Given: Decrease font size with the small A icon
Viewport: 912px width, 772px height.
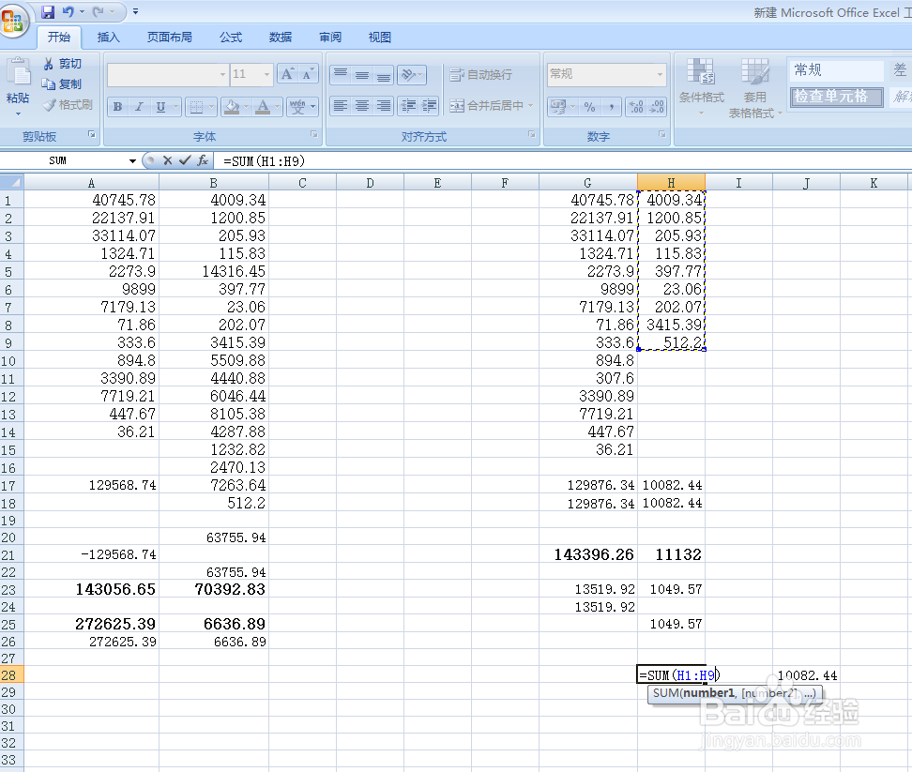Looking at the screenshot, I should [309, 74].
